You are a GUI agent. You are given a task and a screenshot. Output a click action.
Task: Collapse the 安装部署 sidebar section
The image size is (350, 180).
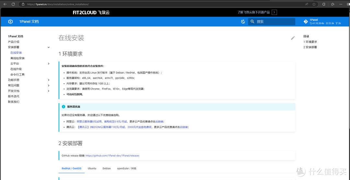point(49,47)
